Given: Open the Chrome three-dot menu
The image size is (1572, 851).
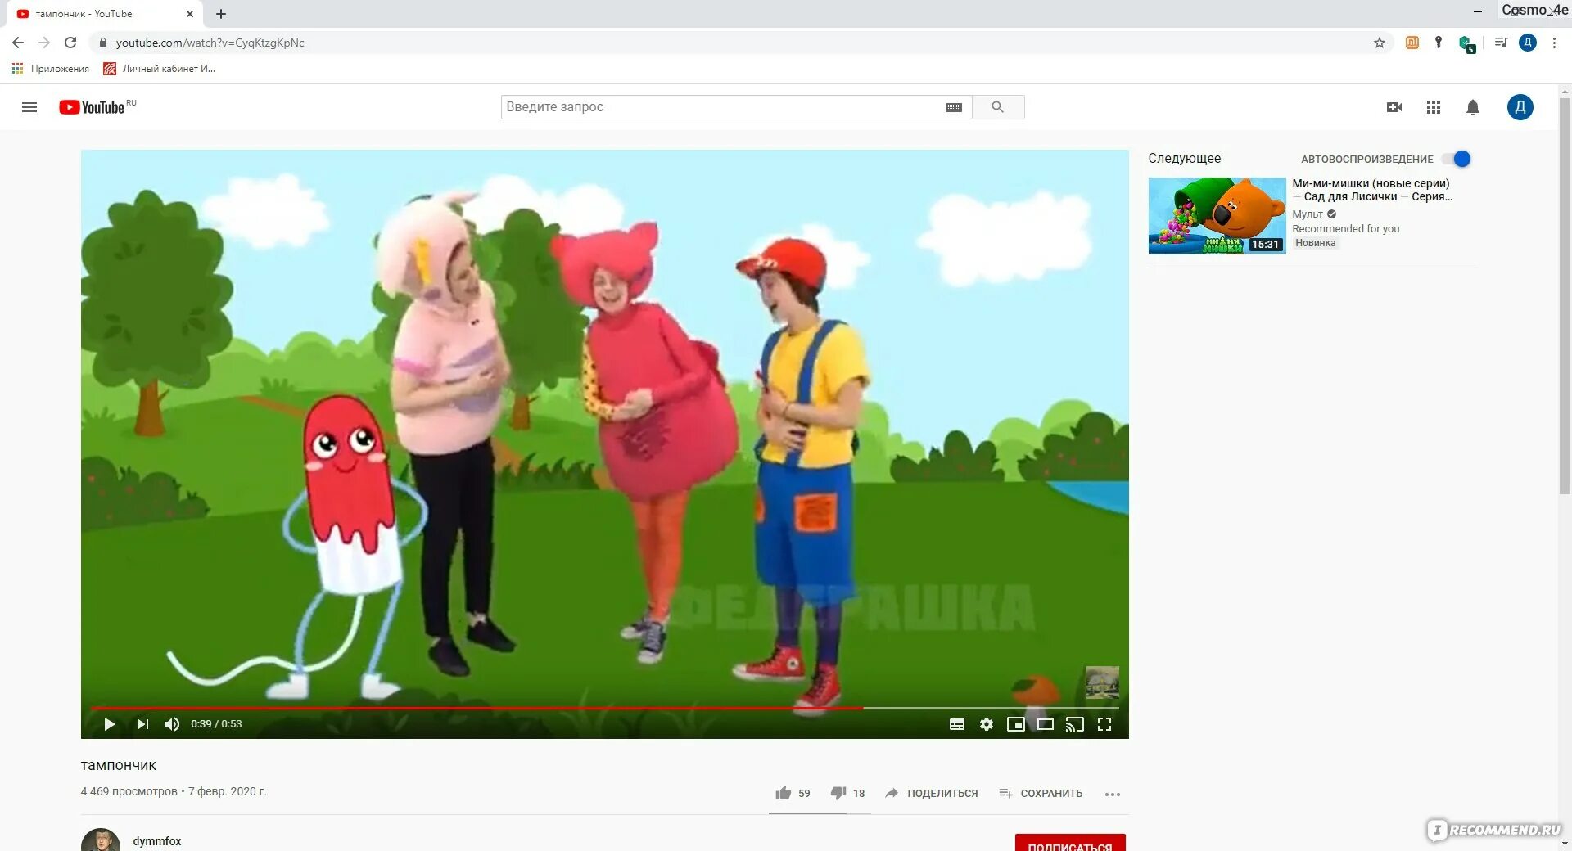Looking at the screenshot, I should (1554, 43).
